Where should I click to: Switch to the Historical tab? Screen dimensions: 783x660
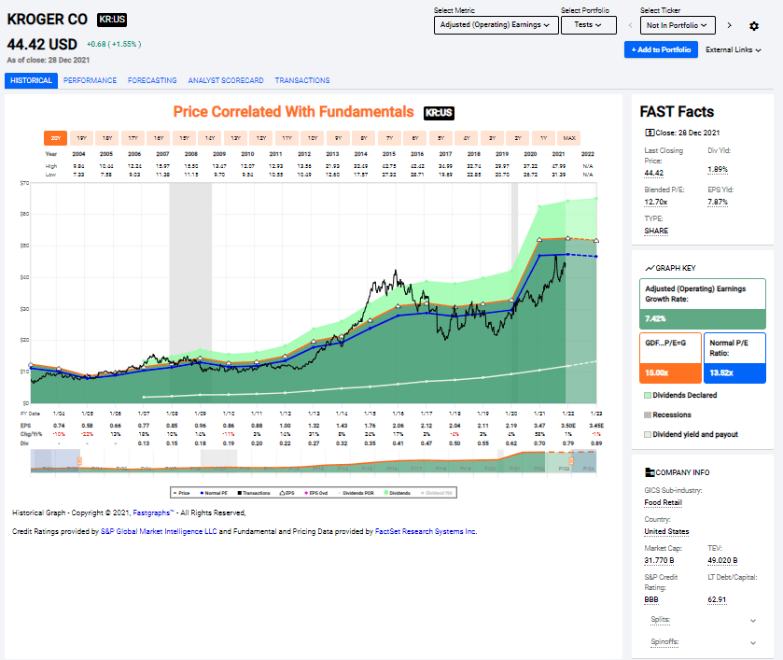(31, 80)
